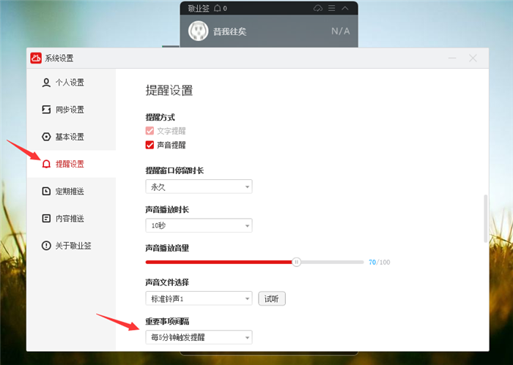
Task: Click the bell icon beside 提醒设置
Action: (x=46, y=164)
